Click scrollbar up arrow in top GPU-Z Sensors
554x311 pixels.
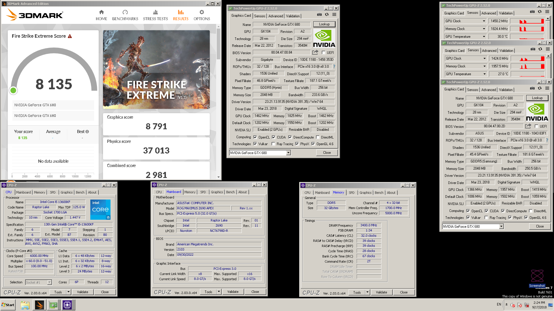tap(548, 18)
